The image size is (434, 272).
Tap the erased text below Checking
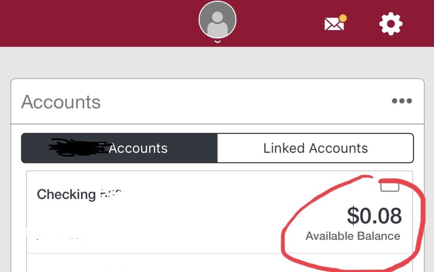coord(59,236)
